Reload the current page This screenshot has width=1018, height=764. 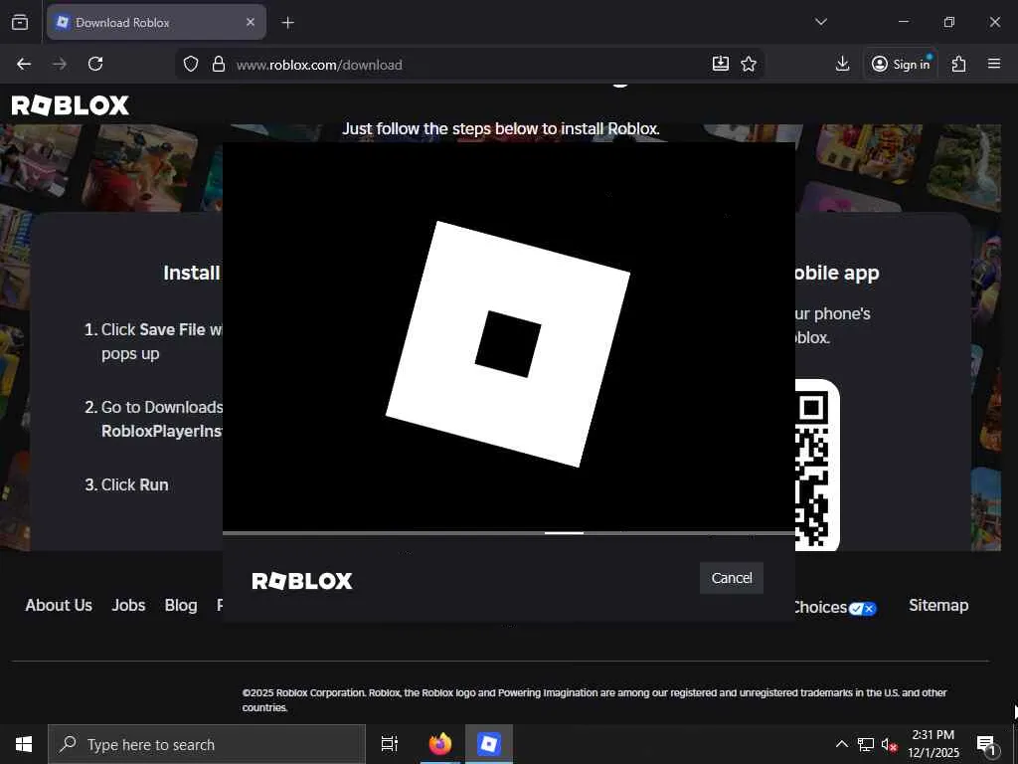95,64
